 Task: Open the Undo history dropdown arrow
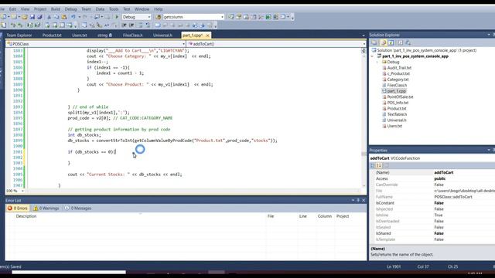click(x=79, y=17)
